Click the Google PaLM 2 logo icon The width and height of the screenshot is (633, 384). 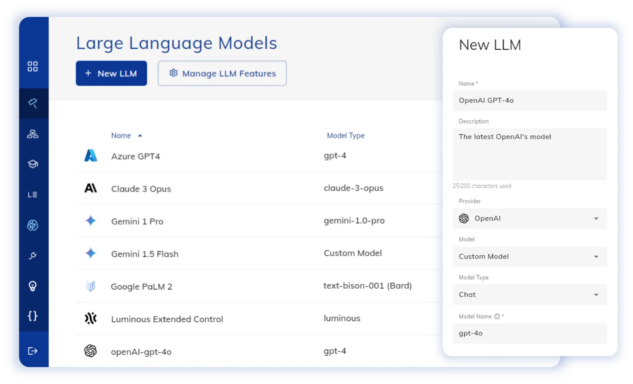tap(90, 286)
